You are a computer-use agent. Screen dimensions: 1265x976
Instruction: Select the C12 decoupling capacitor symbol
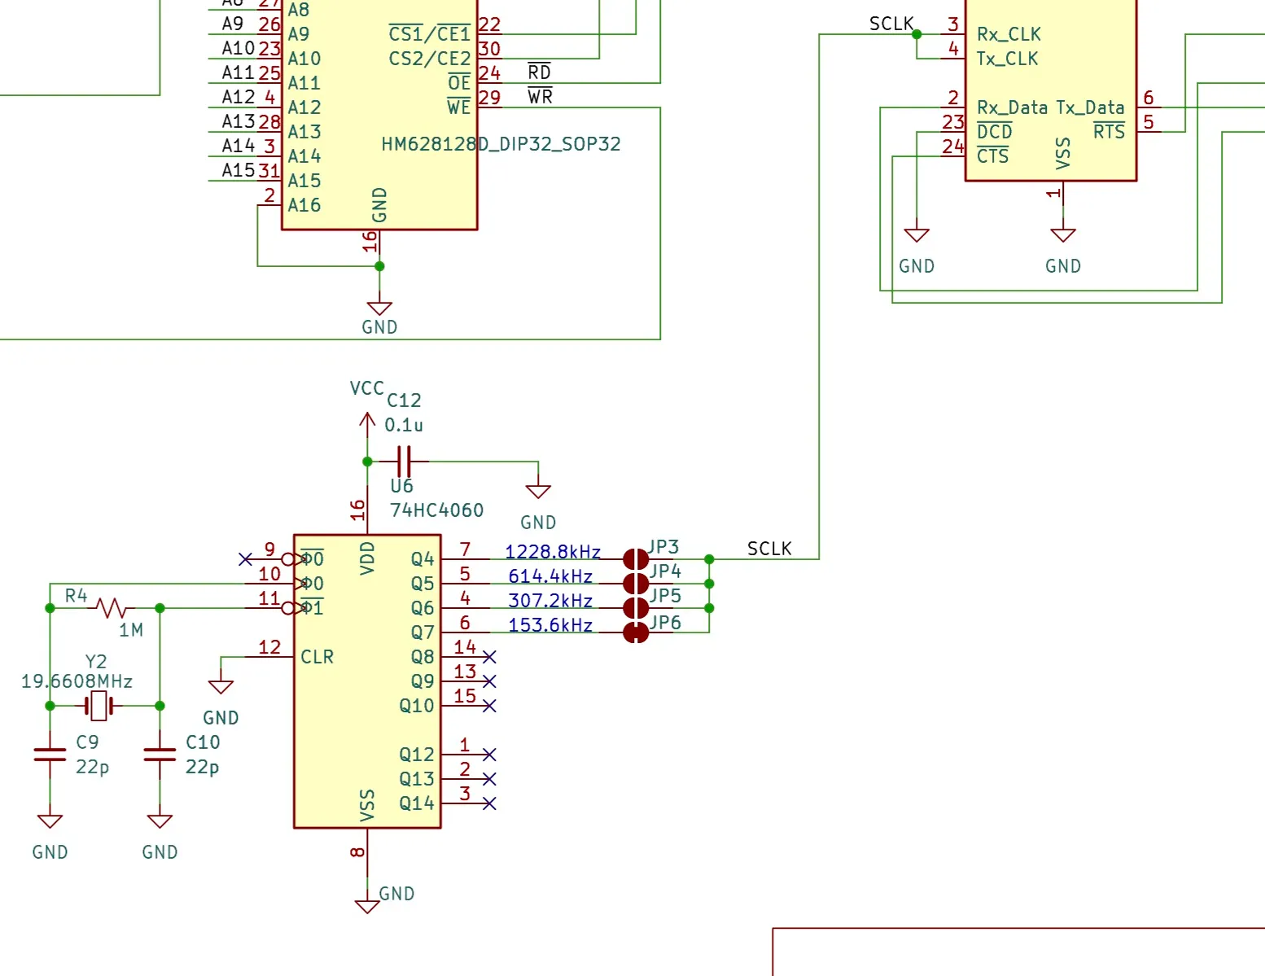[405, 462]
